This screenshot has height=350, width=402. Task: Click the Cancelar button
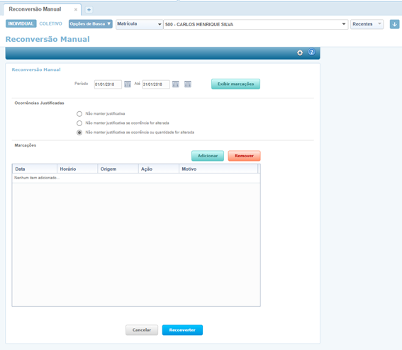click(142, 330)
